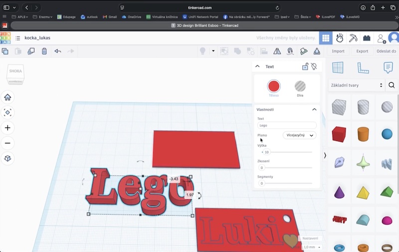Click the Zkosení slider
The width and height of the screenshot is (399, 252).
click(287, 168)
